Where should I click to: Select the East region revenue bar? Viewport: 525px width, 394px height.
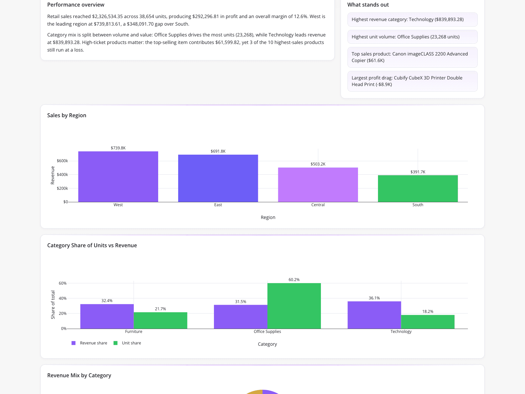[218, 178]
